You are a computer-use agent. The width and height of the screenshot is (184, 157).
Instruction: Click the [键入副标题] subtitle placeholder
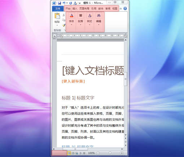point(73,81)
